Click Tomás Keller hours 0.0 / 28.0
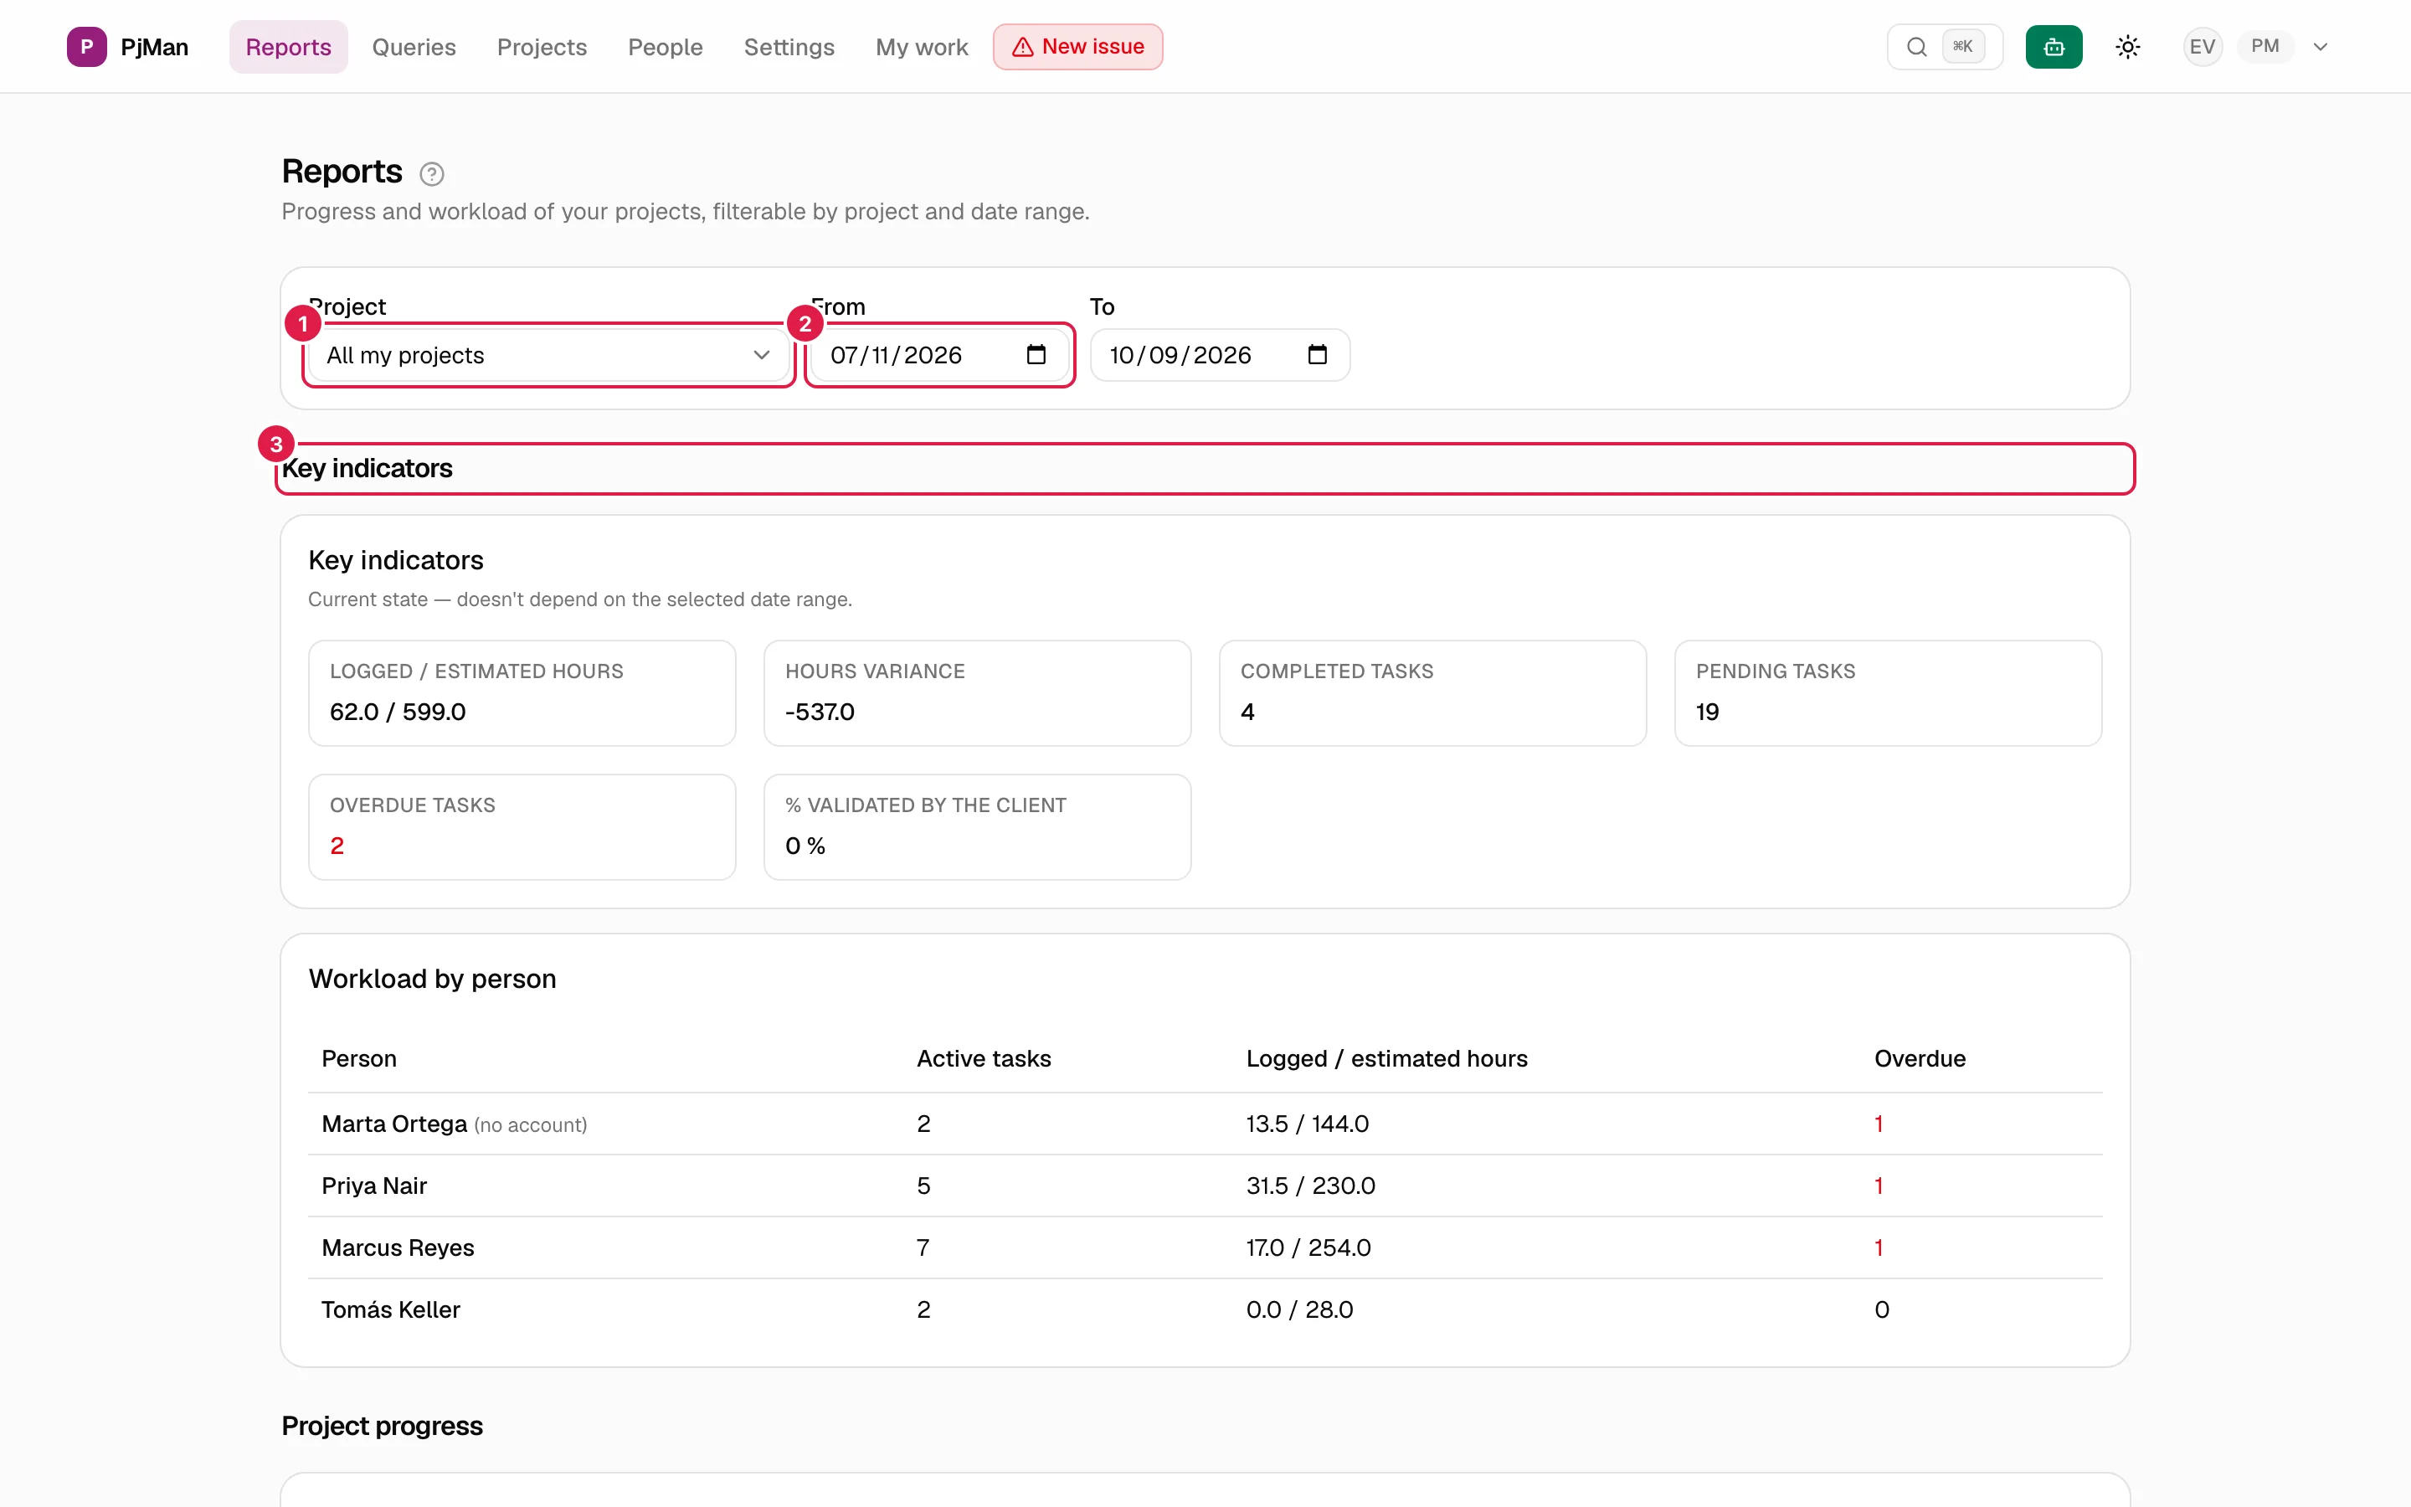The image size is (2411, 1507). [x=1299, y=1309]
